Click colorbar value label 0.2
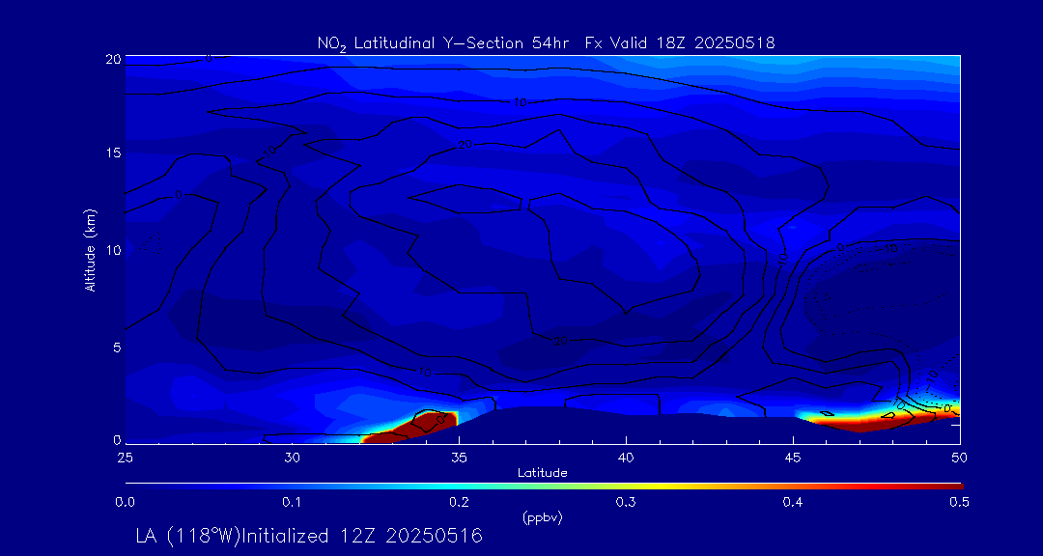 459,503
